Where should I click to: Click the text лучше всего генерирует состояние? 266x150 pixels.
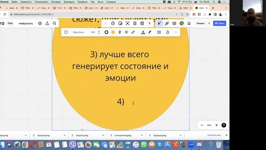click(x=120, y=60)
